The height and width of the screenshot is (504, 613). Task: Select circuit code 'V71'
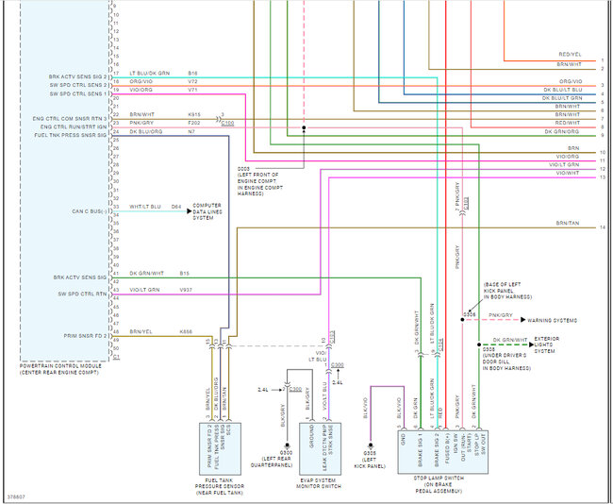192,90
